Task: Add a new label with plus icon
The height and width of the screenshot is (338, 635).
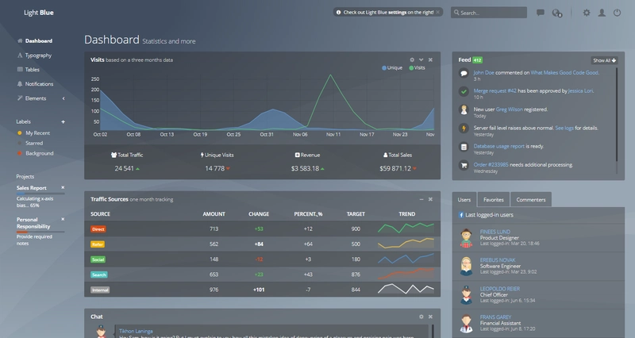Action: pos(63,122)
